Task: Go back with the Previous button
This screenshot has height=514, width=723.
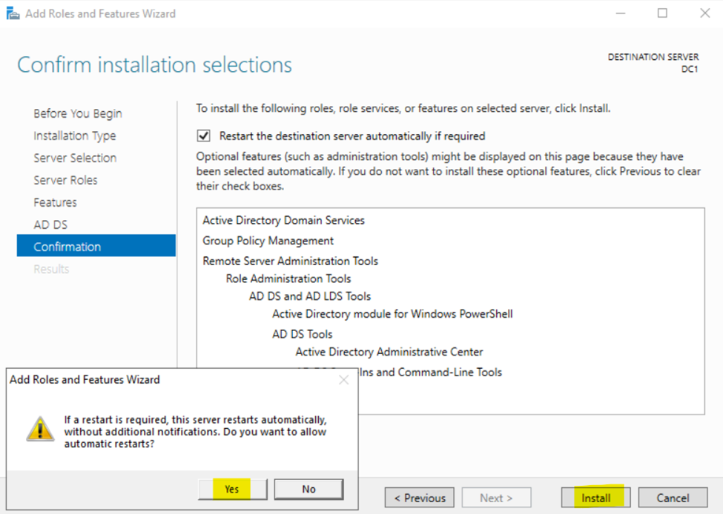Action: (x=420, y=498)
